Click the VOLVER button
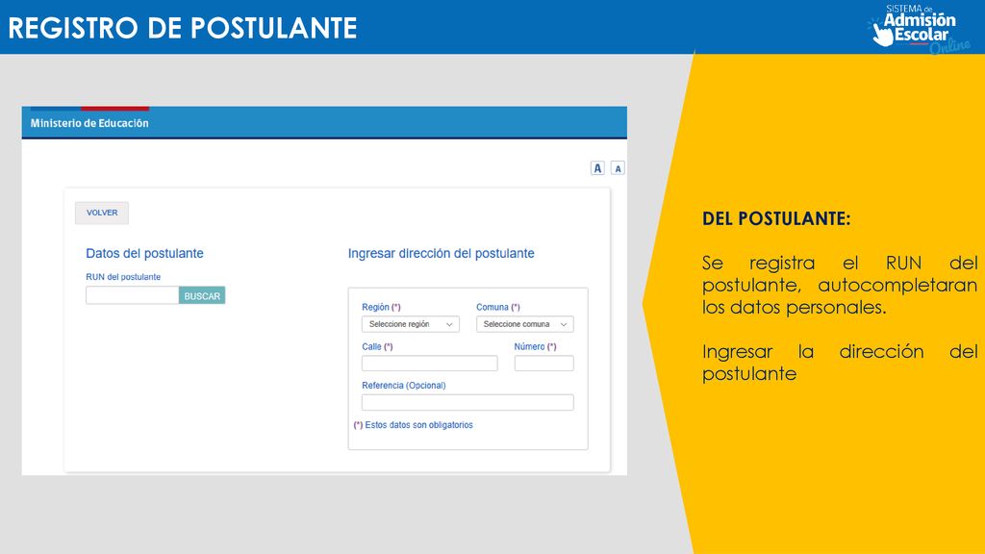Viewport: 985px width, 554px height. (102, 213)
